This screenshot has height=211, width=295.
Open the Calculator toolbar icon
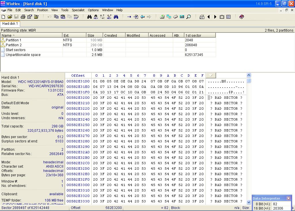182,17
